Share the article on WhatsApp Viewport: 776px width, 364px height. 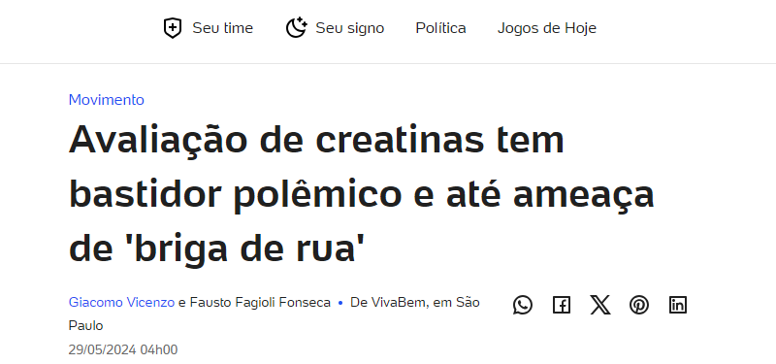[x=523, y=305]
